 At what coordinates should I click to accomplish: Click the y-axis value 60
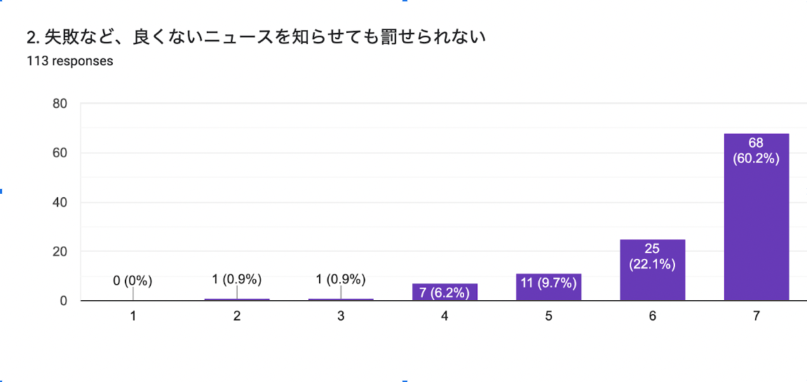click(60, 153)
